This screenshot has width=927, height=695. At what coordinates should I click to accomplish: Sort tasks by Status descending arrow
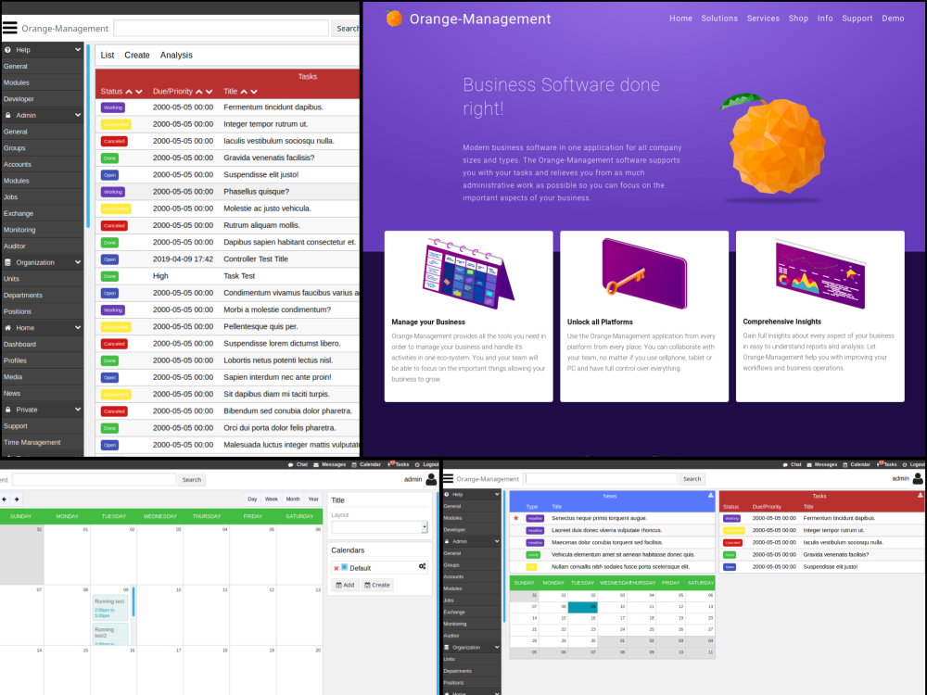(139, 92)
